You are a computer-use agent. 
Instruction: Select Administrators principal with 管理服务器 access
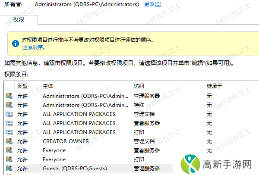[85, 96]
